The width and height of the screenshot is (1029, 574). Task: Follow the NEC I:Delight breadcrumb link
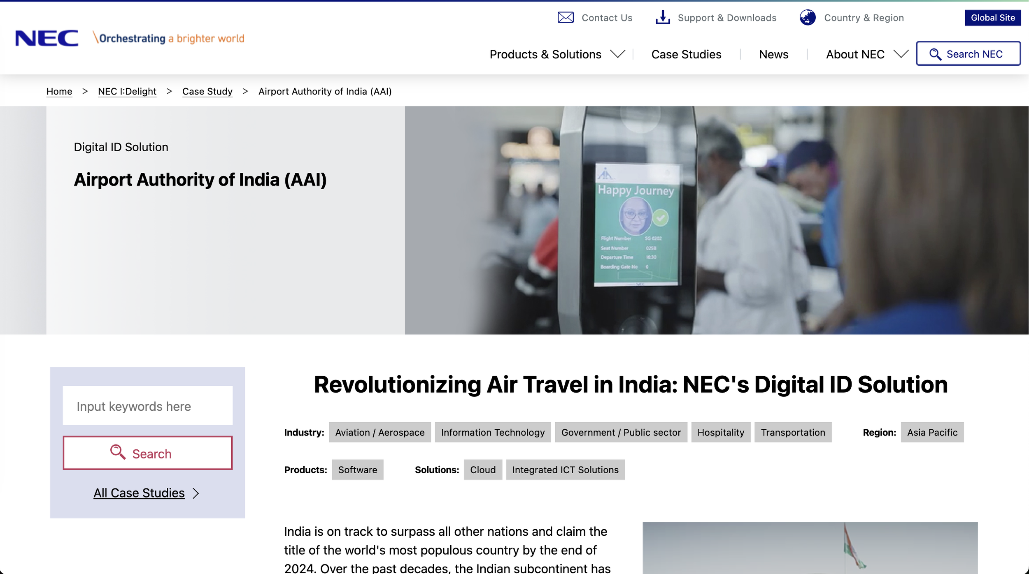pos(127,91)
